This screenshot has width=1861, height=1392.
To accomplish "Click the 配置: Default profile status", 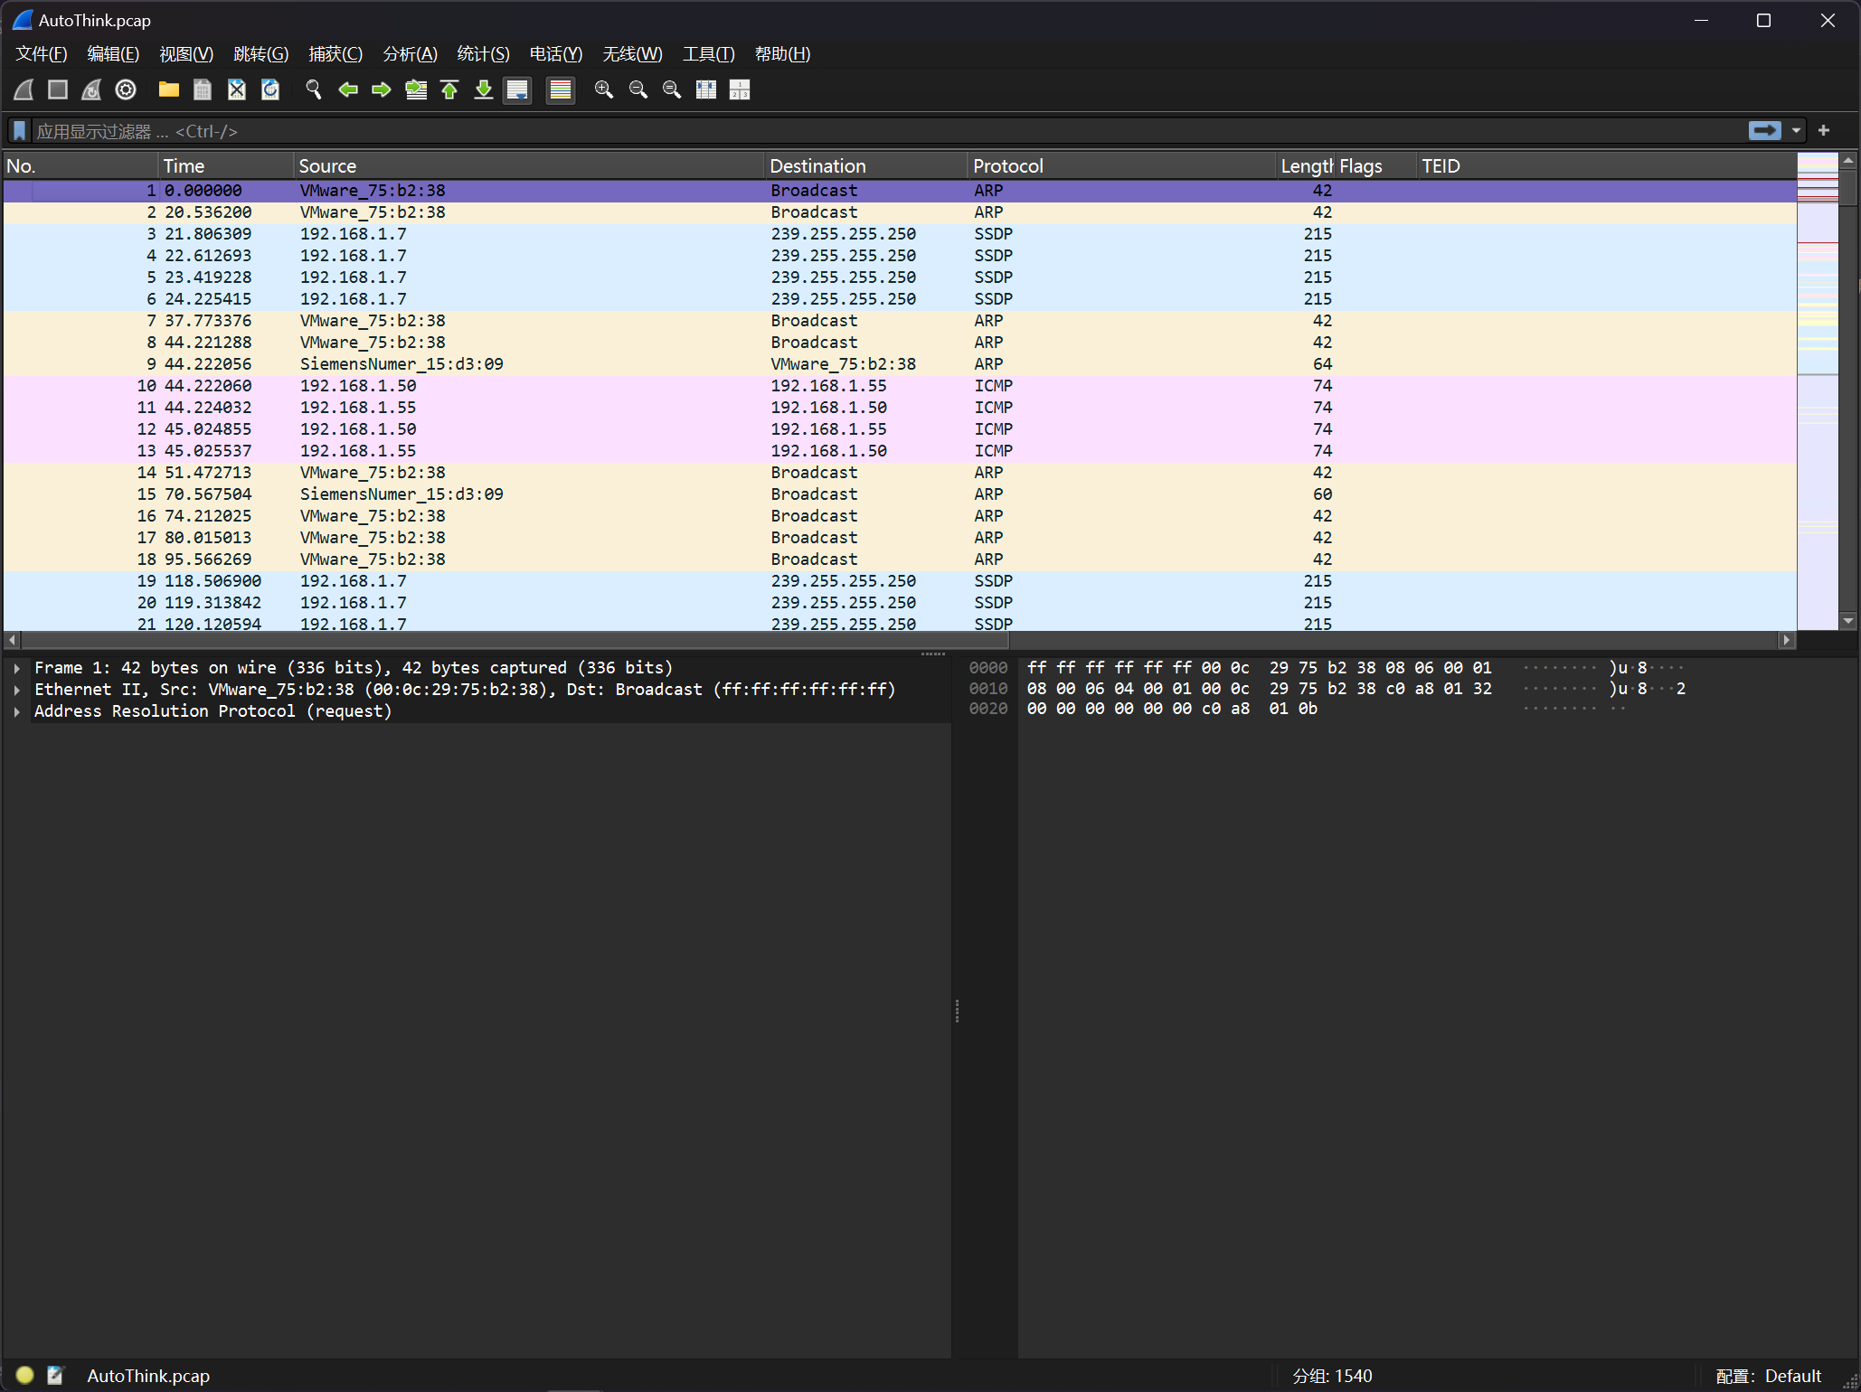I will pos(1768,1376).
